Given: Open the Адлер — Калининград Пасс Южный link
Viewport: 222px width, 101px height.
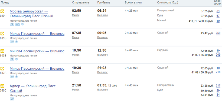Looking at the screenshot, I should 33,88.
